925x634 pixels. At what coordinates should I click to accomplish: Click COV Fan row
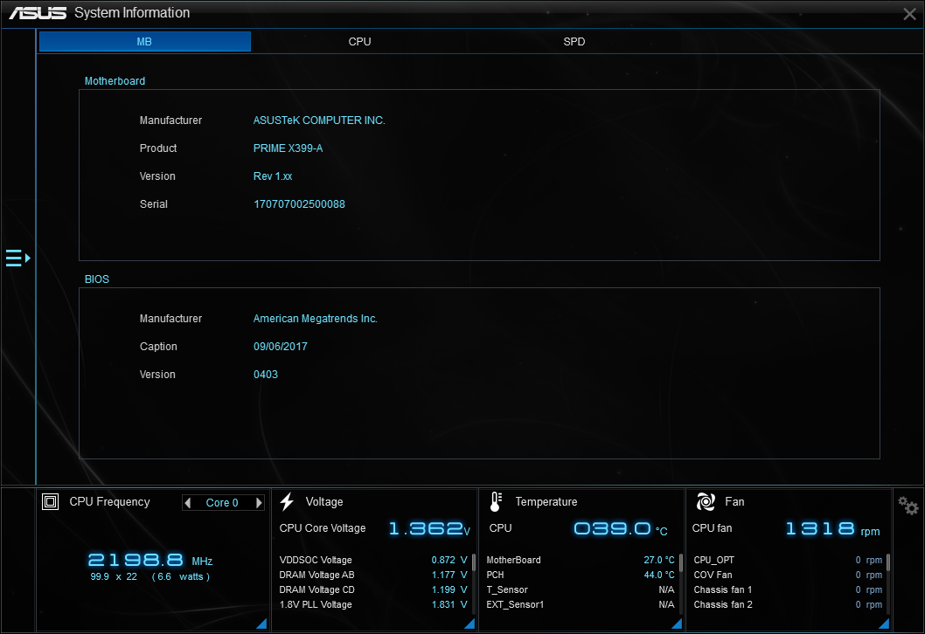[788, 575]
